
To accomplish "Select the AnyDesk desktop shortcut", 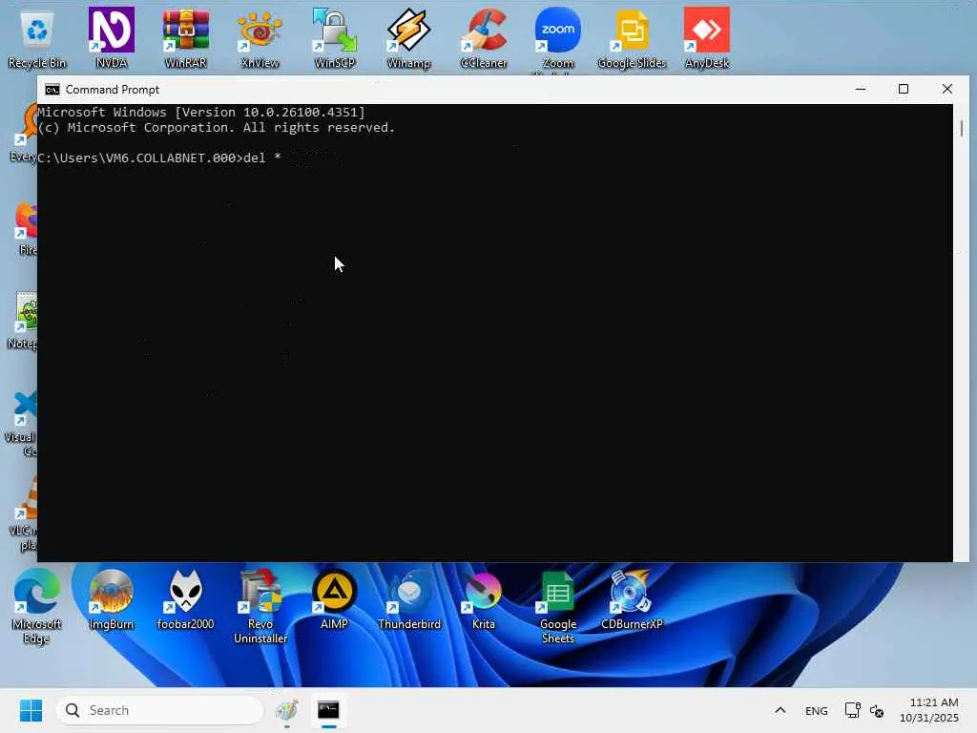I will point(707,37).
